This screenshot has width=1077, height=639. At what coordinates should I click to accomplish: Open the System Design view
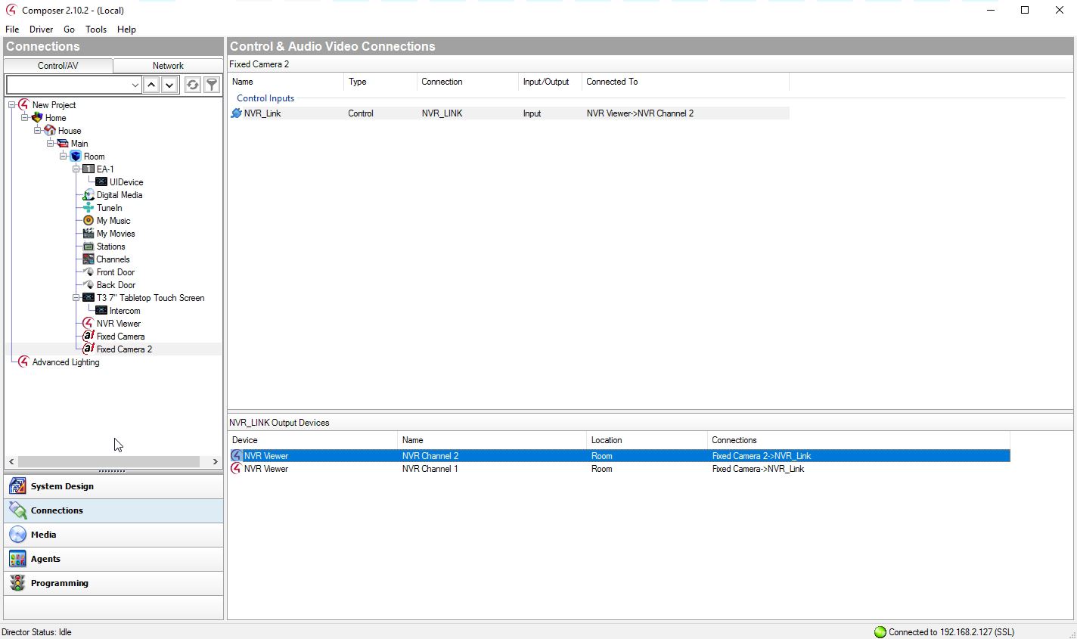(x=62, y=486)
